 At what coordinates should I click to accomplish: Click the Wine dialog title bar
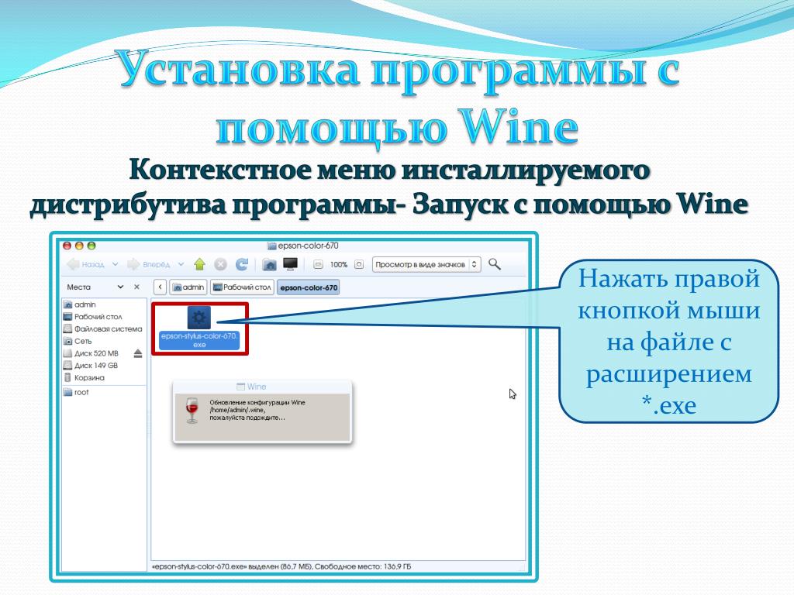pyautogui.click(x=262, y=387)
